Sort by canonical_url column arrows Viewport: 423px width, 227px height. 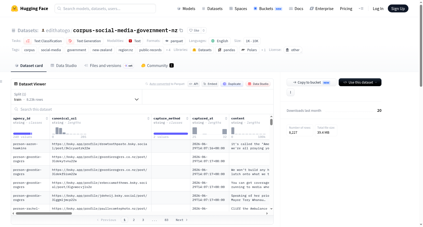(x=148, y=118)
